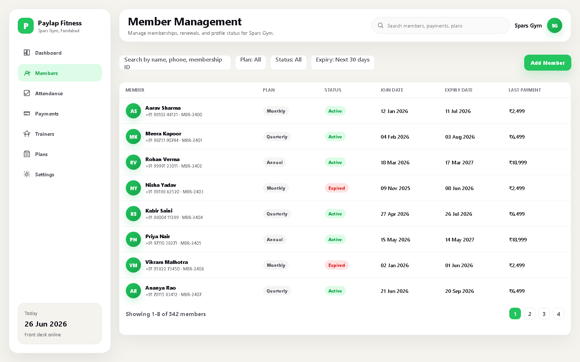Screen dimensions: 580x362
Task: Click the PLAN column header
Action: pos(269,90)
